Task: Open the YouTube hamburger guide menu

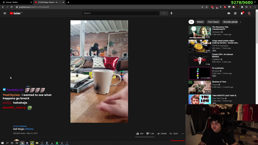Action: [5, 13]
